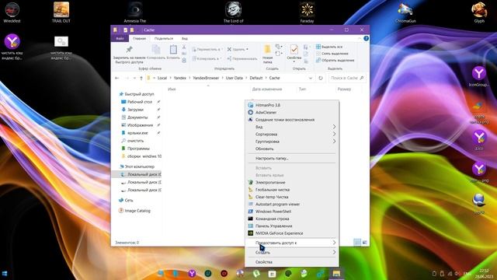Click the Explorer help question mark icon

366,38
